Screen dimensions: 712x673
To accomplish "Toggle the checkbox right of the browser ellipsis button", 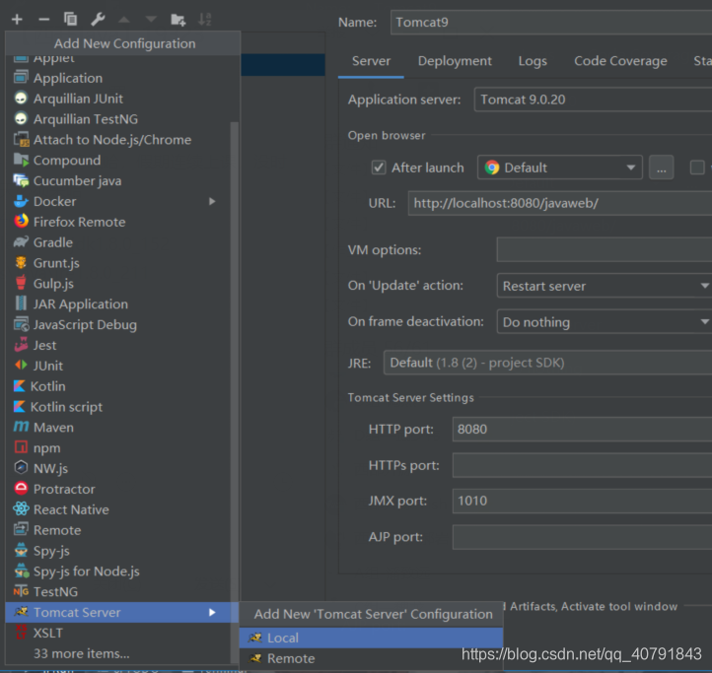I will pos(697,168).
